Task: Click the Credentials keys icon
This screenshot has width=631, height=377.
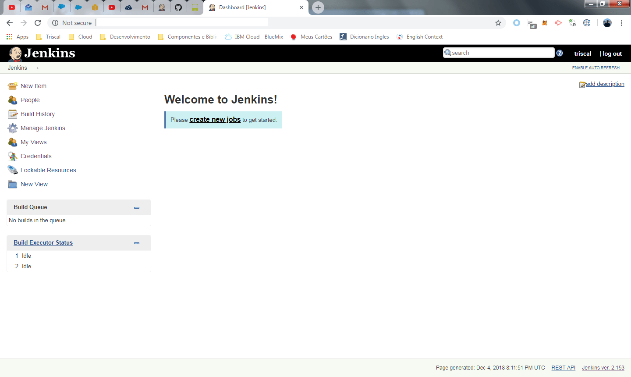Action: (x=13, y=156)
